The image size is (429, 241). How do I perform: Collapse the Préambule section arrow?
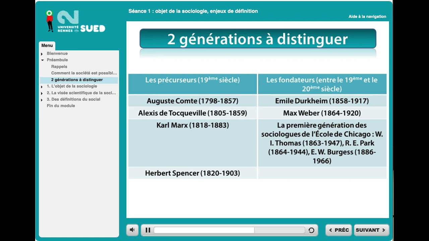pyautogui.click(x=43, y=60)
